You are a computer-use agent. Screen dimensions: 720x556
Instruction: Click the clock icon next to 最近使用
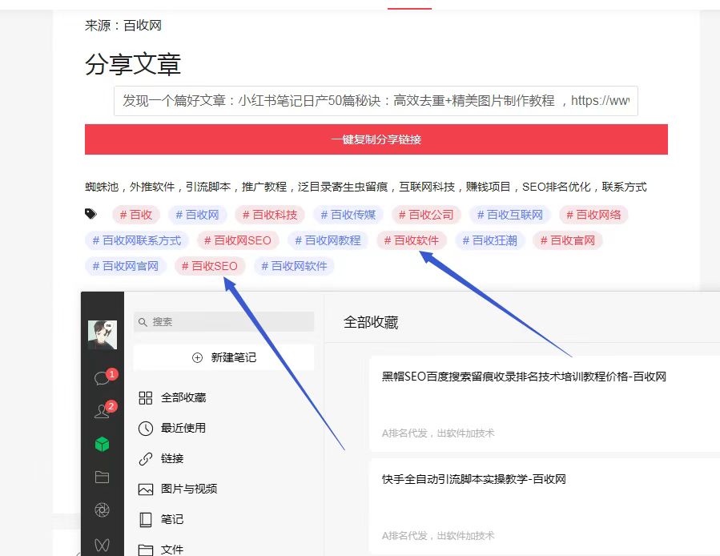coord(146,429)
